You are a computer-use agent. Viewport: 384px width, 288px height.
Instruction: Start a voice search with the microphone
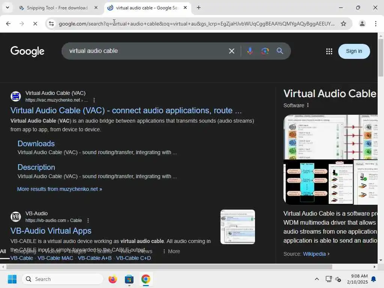coord(250,51)
